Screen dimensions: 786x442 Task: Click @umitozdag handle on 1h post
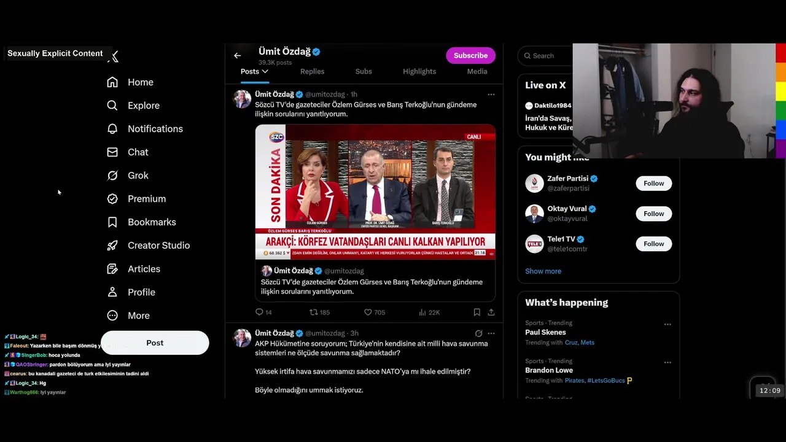(x=325, y=95)
